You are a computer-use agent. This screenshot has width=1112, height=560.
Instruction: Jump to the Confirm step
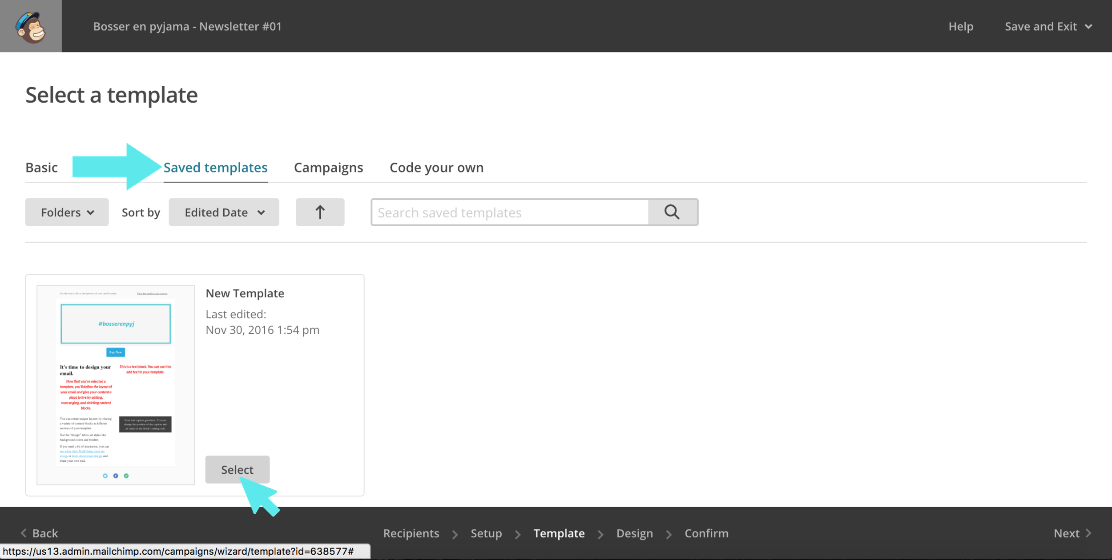pos(706,533)
